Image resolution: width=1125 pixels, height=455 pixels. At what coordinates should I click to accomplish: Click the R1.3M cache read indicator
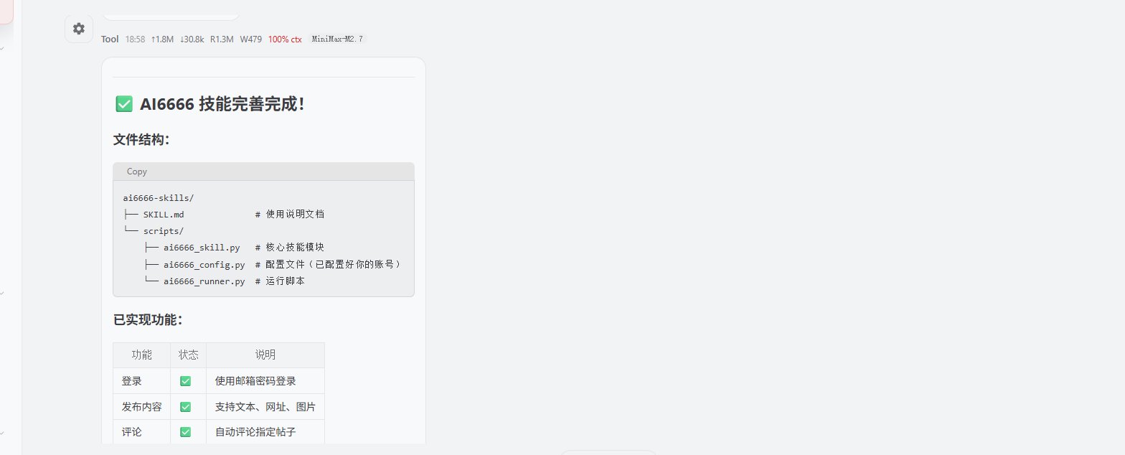click(x=222, y=39)
